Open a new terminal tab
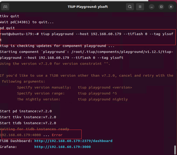This screenshot has height=155, width=177. pos(5,7)
